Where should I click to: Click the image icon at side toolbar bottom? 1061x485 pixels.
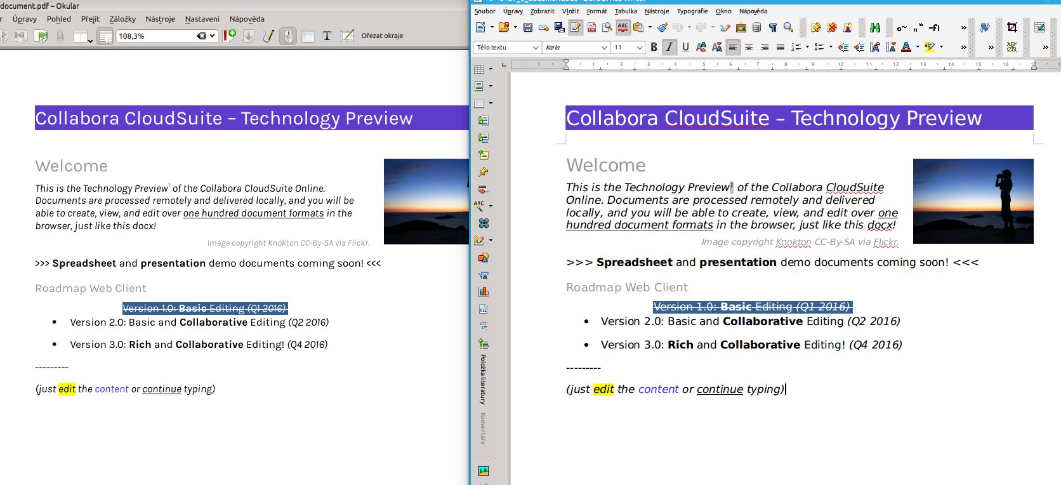pyautogui.click(x=484, y=471)
